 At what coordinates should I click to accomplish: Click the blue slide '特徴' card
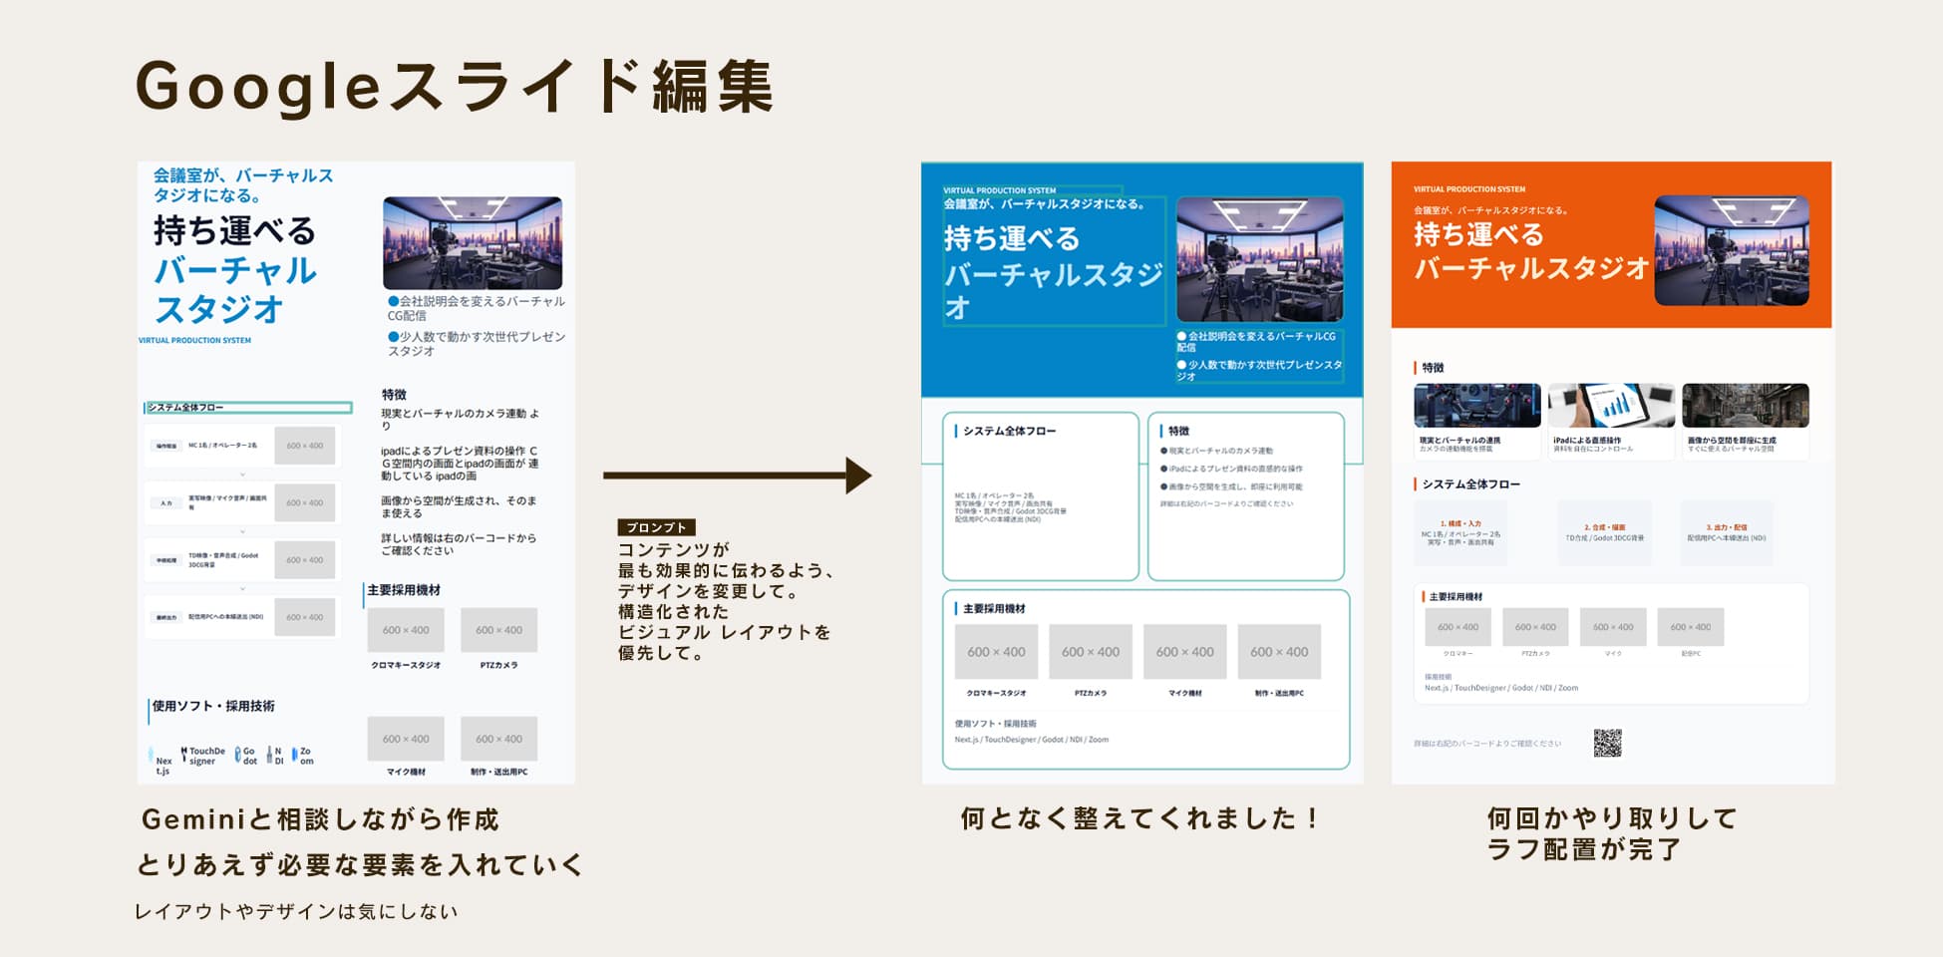[x=1246, y=496]
